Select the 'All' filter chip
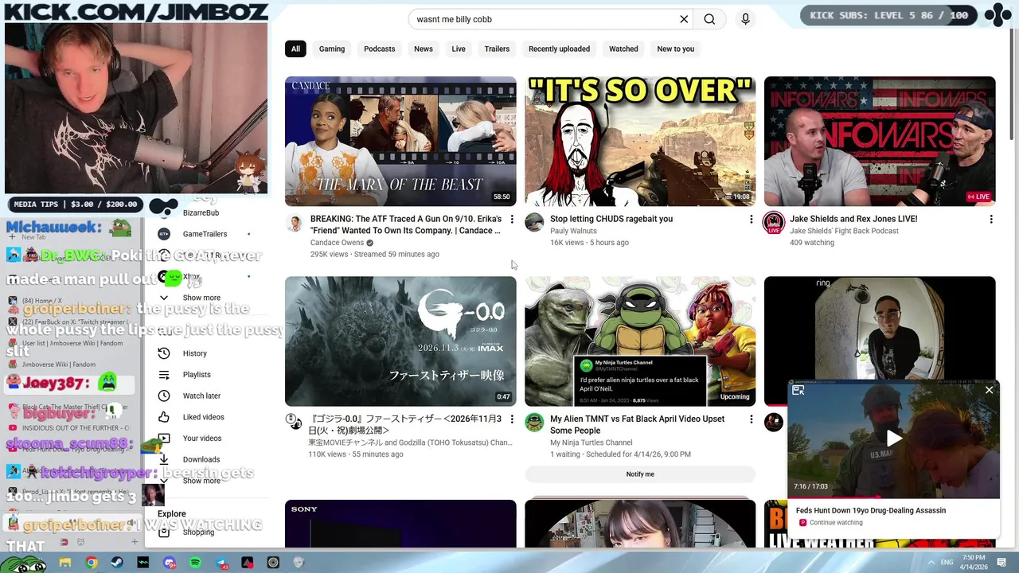The height and width of the screenshot is (573, 1019). (295, 49)
